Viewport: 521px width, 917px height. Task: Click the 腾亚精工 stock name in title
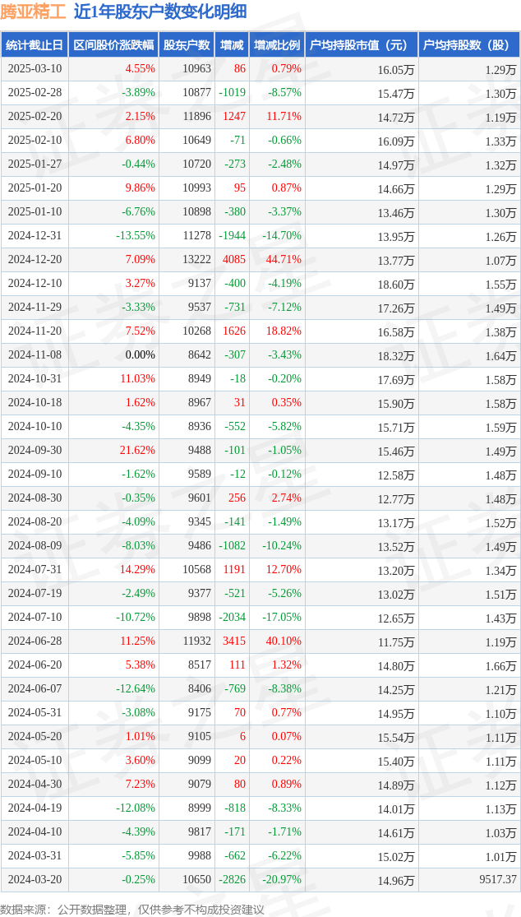pos(33,12)
